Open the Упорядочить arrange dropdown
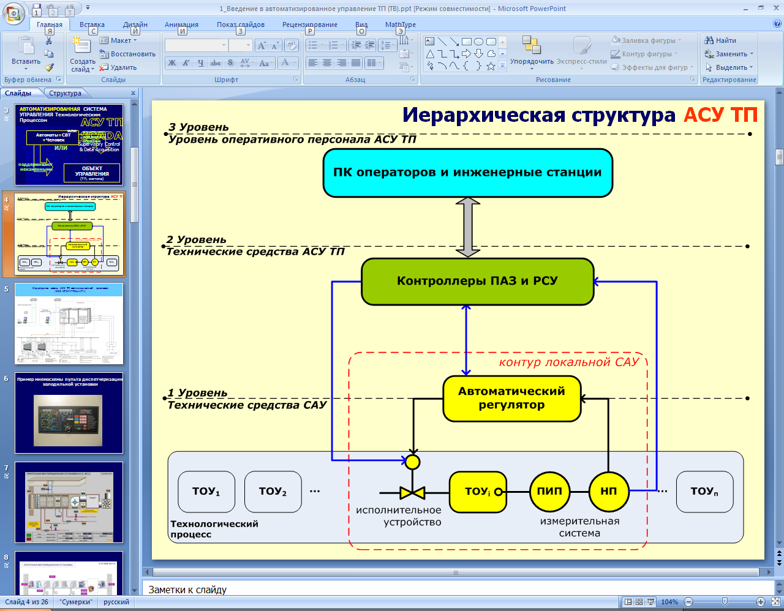The image size is (784, 611). click(x=532, y=53)
